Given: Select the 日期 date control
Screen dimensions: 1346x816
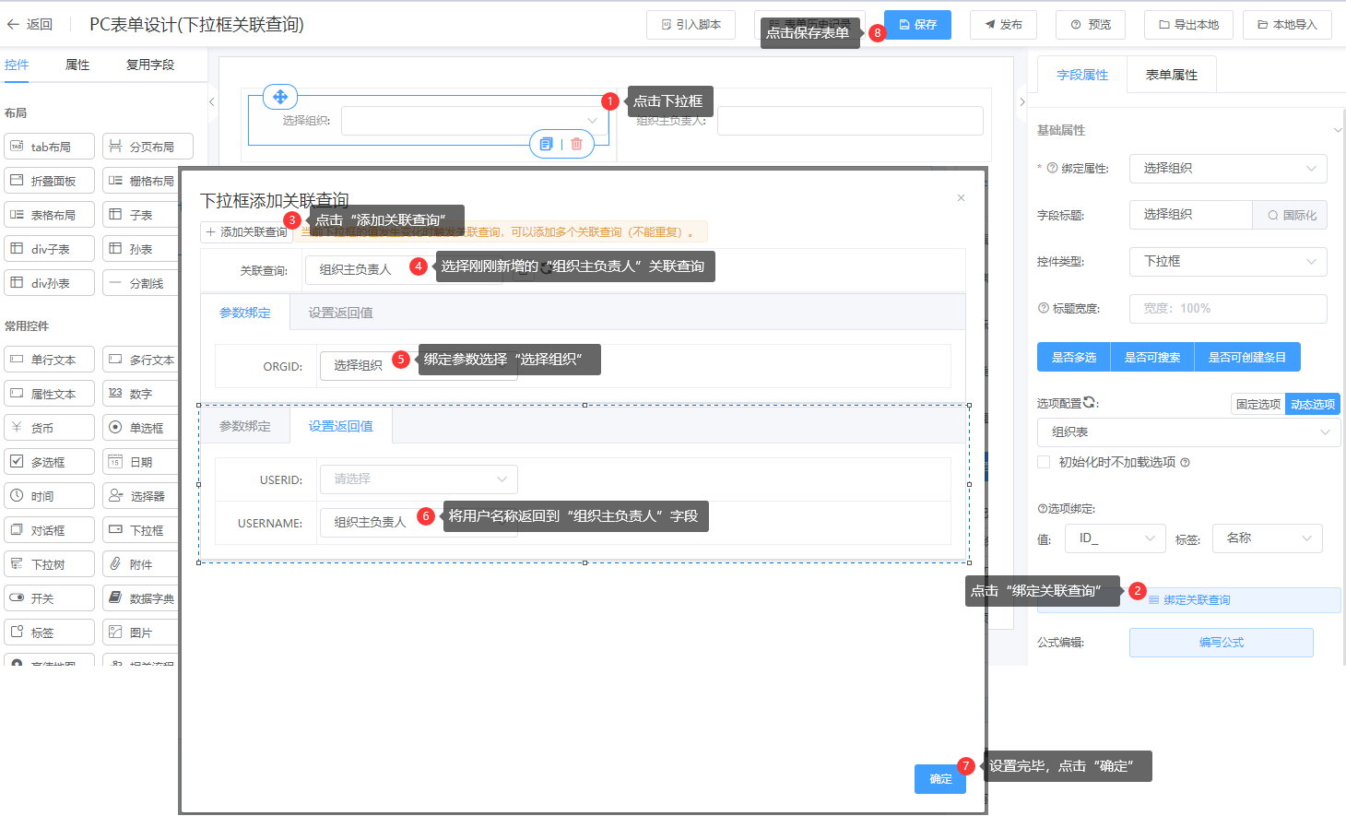Looking at the screenshot, I should pos(141,462).
